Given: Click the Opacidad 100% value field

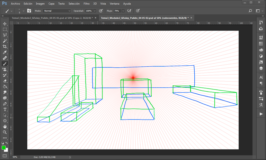Looking at the screenshot, I should coord(89,11).
